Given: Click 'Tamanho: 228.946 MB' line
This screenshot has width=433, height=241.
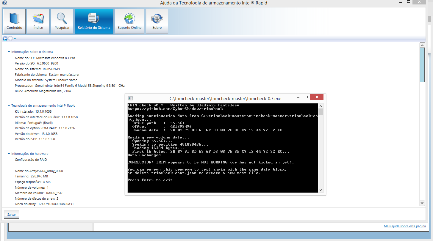Looking at the screenshot, I should pyautogui.click(x=31, y=176).
